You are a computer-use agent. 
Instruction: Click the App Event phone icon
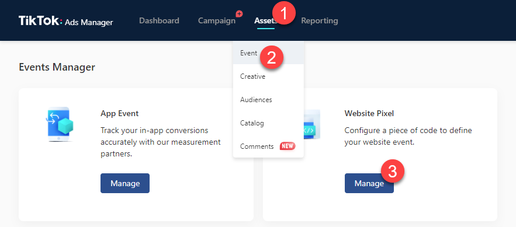(x=60, y=124)
